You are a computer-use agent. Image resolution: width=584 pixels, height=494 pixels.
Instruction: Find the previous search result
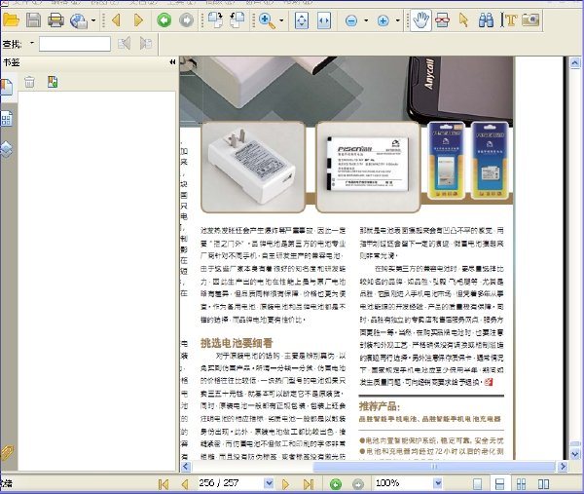pyautogui.click(x=124, y=44)
